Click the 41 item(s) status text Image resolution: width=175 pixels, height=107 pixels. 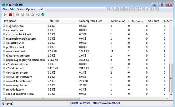7,103
